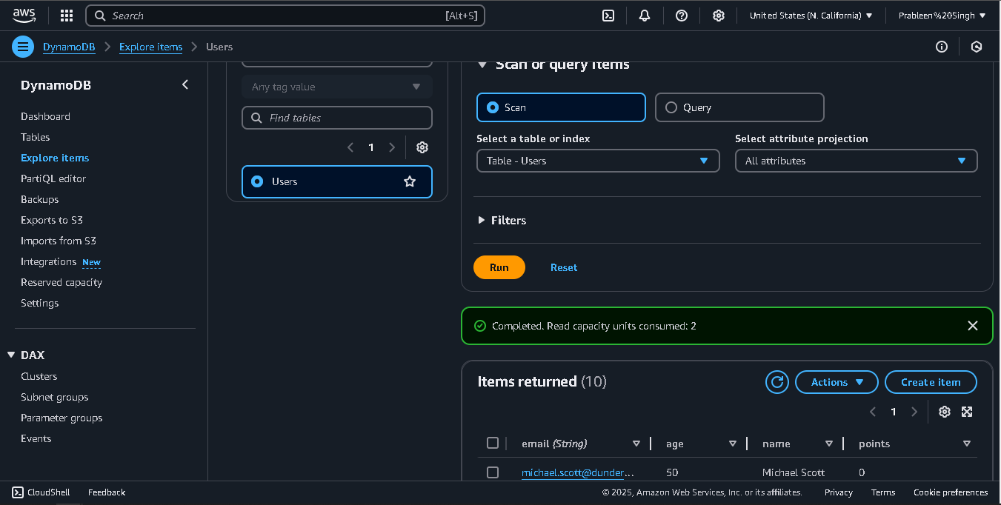Click the info circle icon
Screen dimensions: 1001x505
(942, 47)
